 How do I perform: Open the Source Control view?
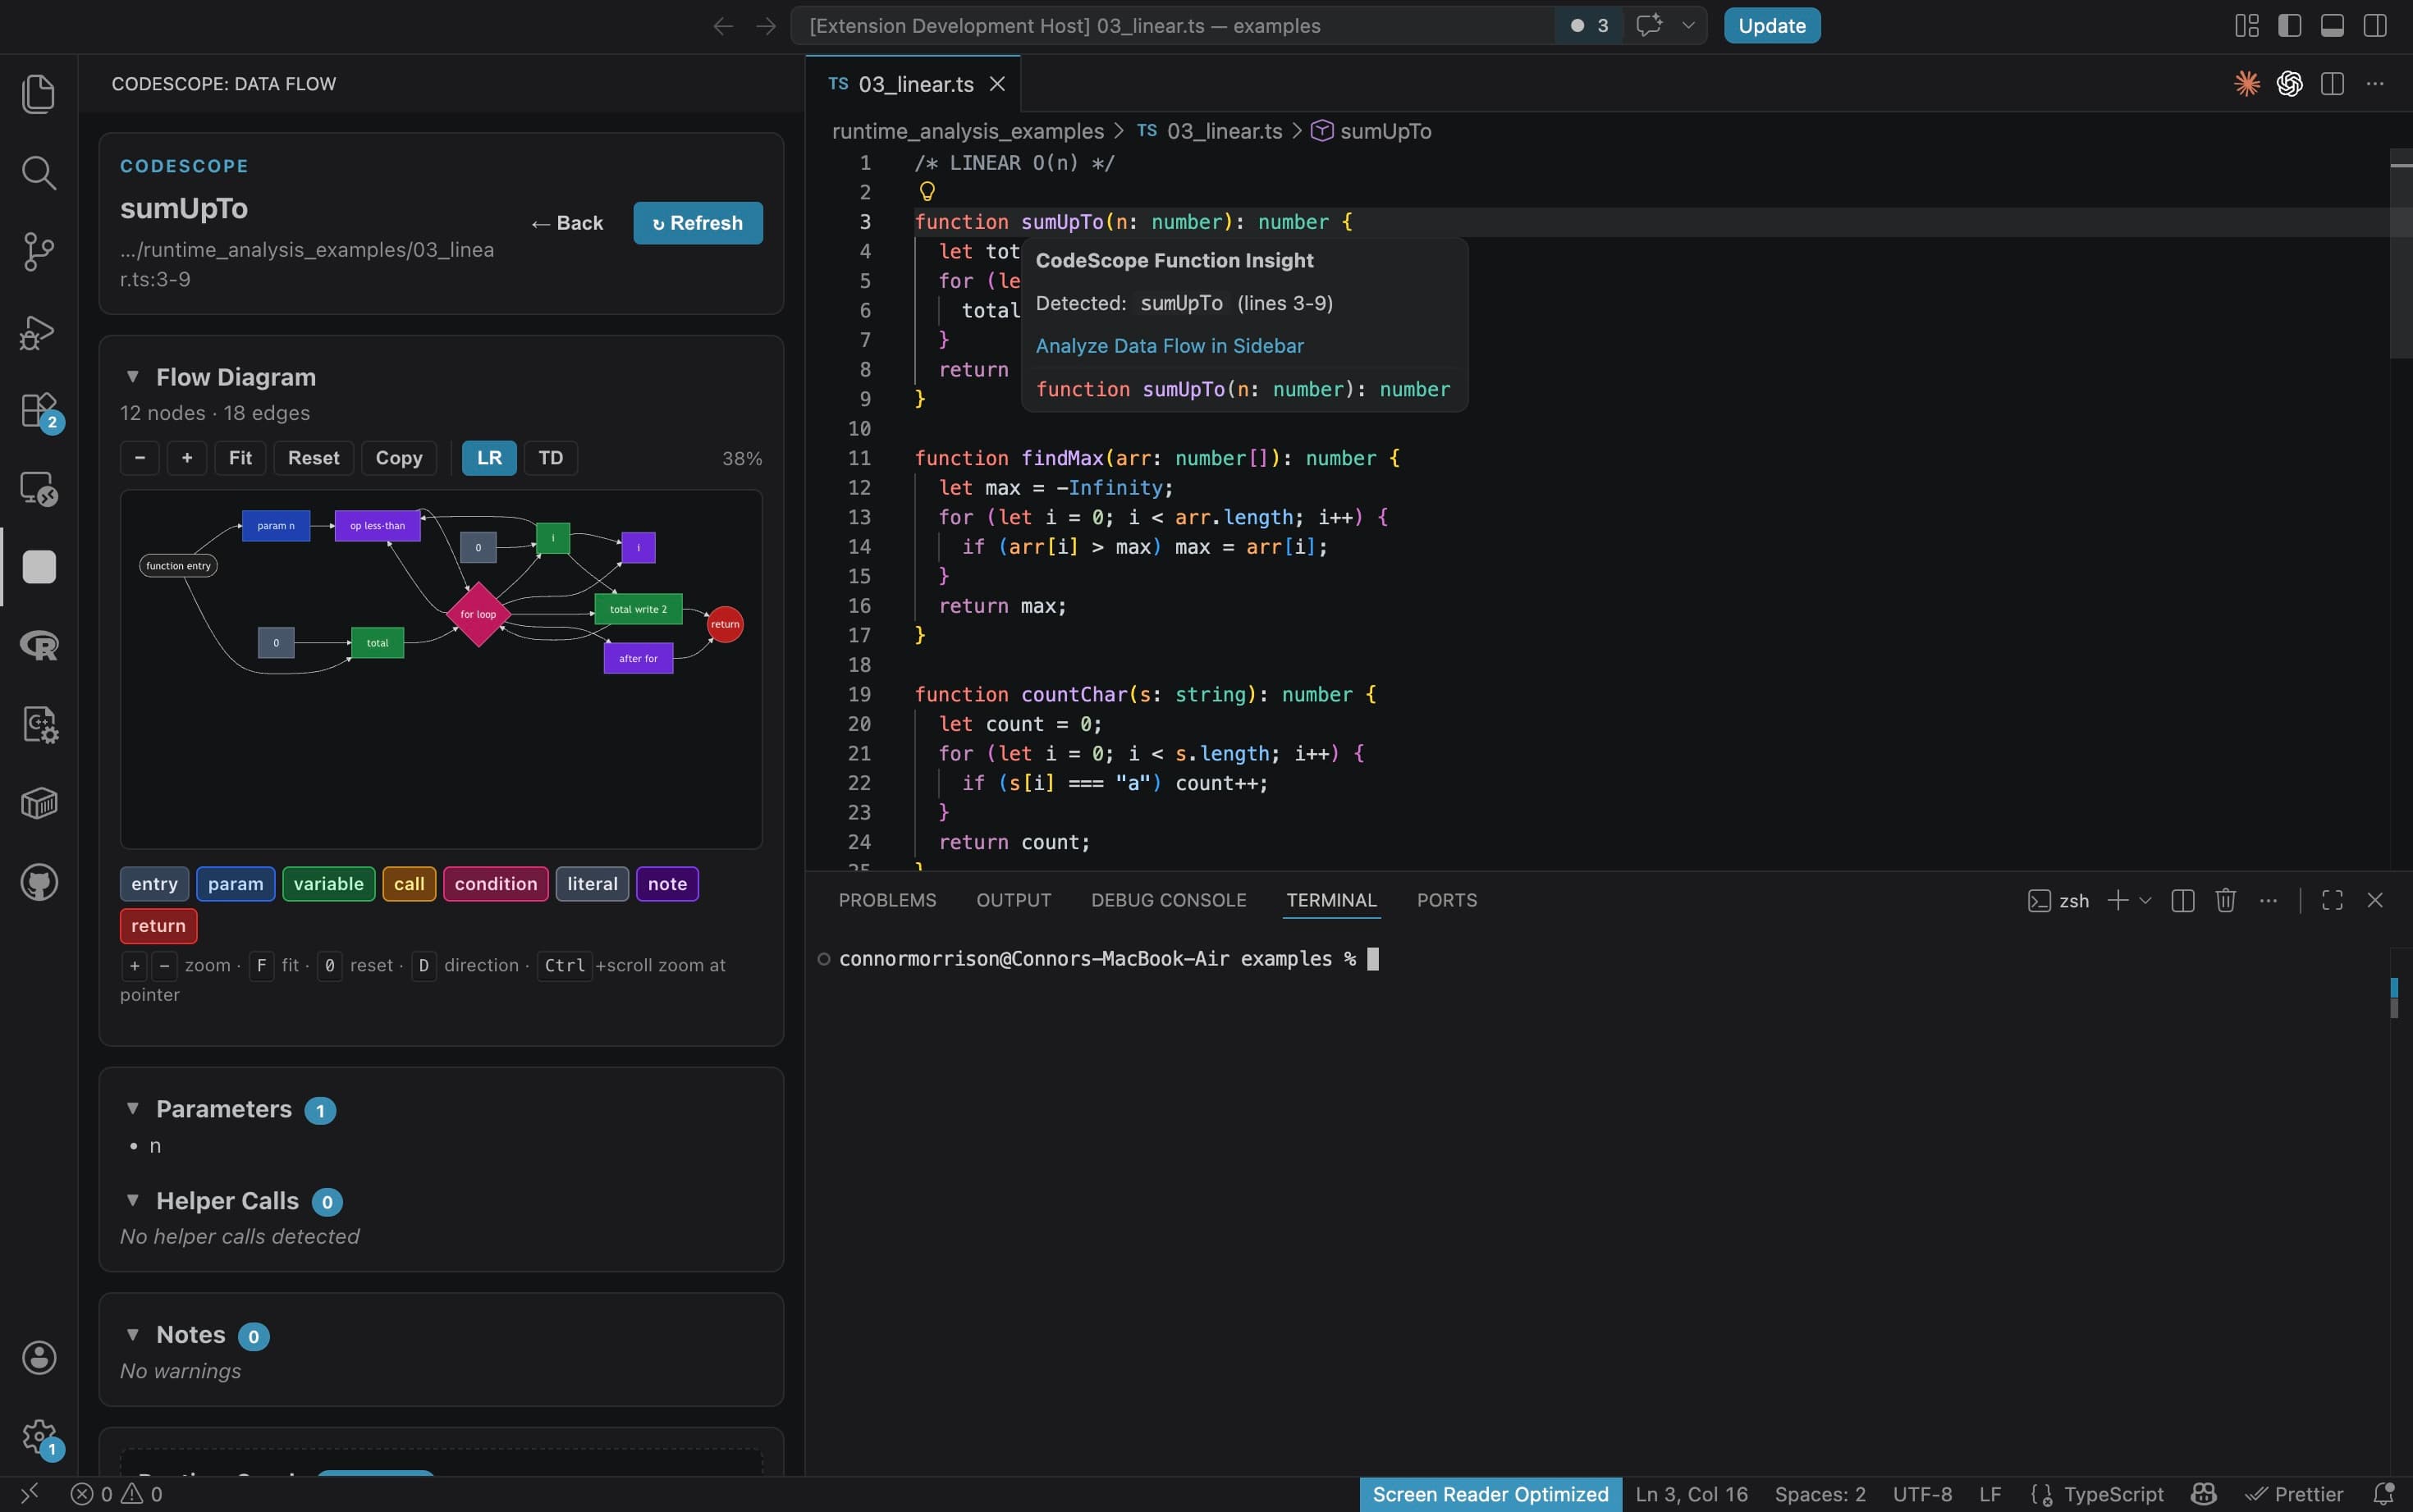tap(38, 252)
